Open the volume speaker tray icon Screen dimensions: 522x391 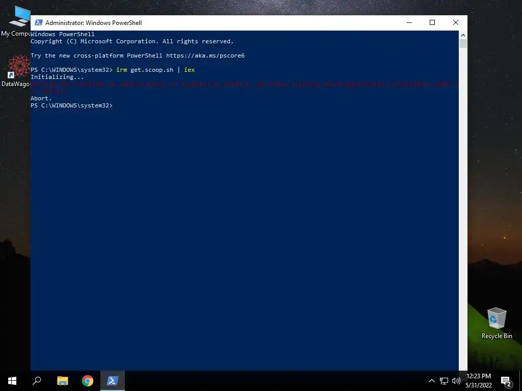point(456,381)
